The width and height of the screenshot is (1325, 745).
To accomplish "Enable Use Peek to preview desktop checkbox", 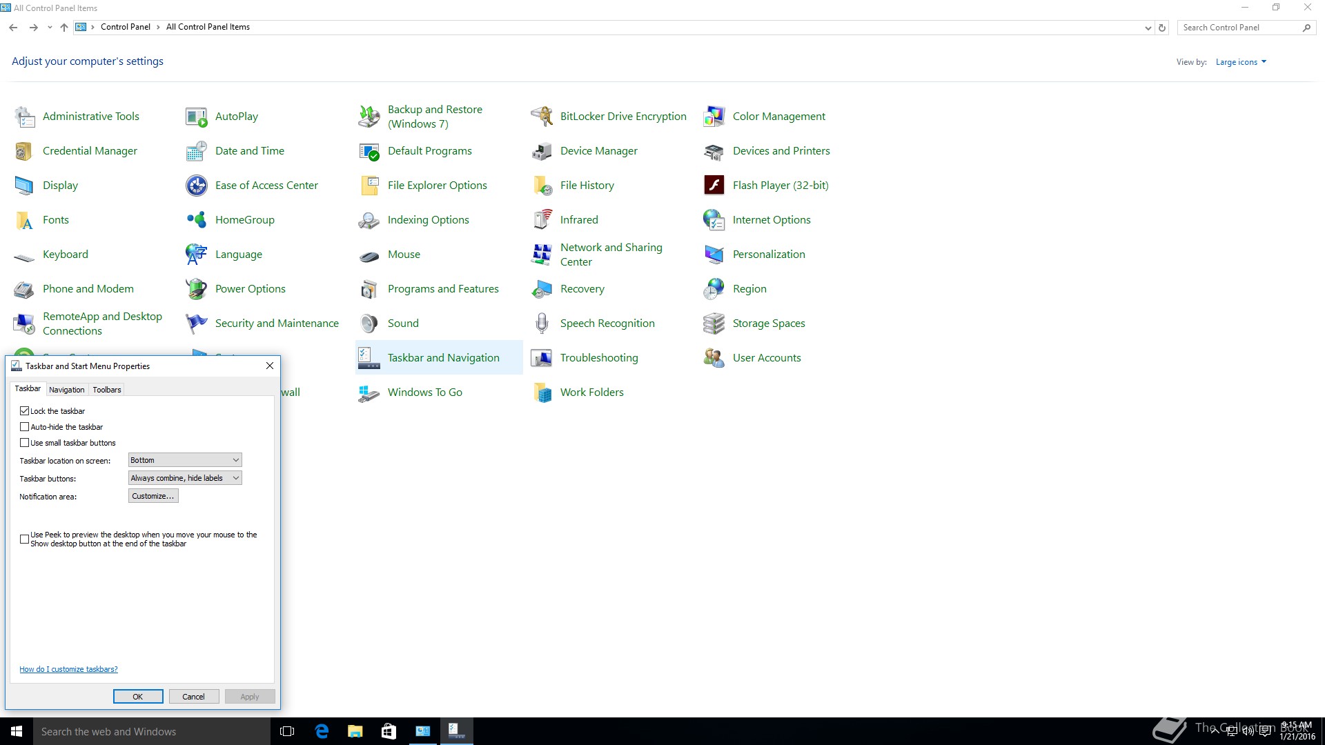I will click(25, 539).
